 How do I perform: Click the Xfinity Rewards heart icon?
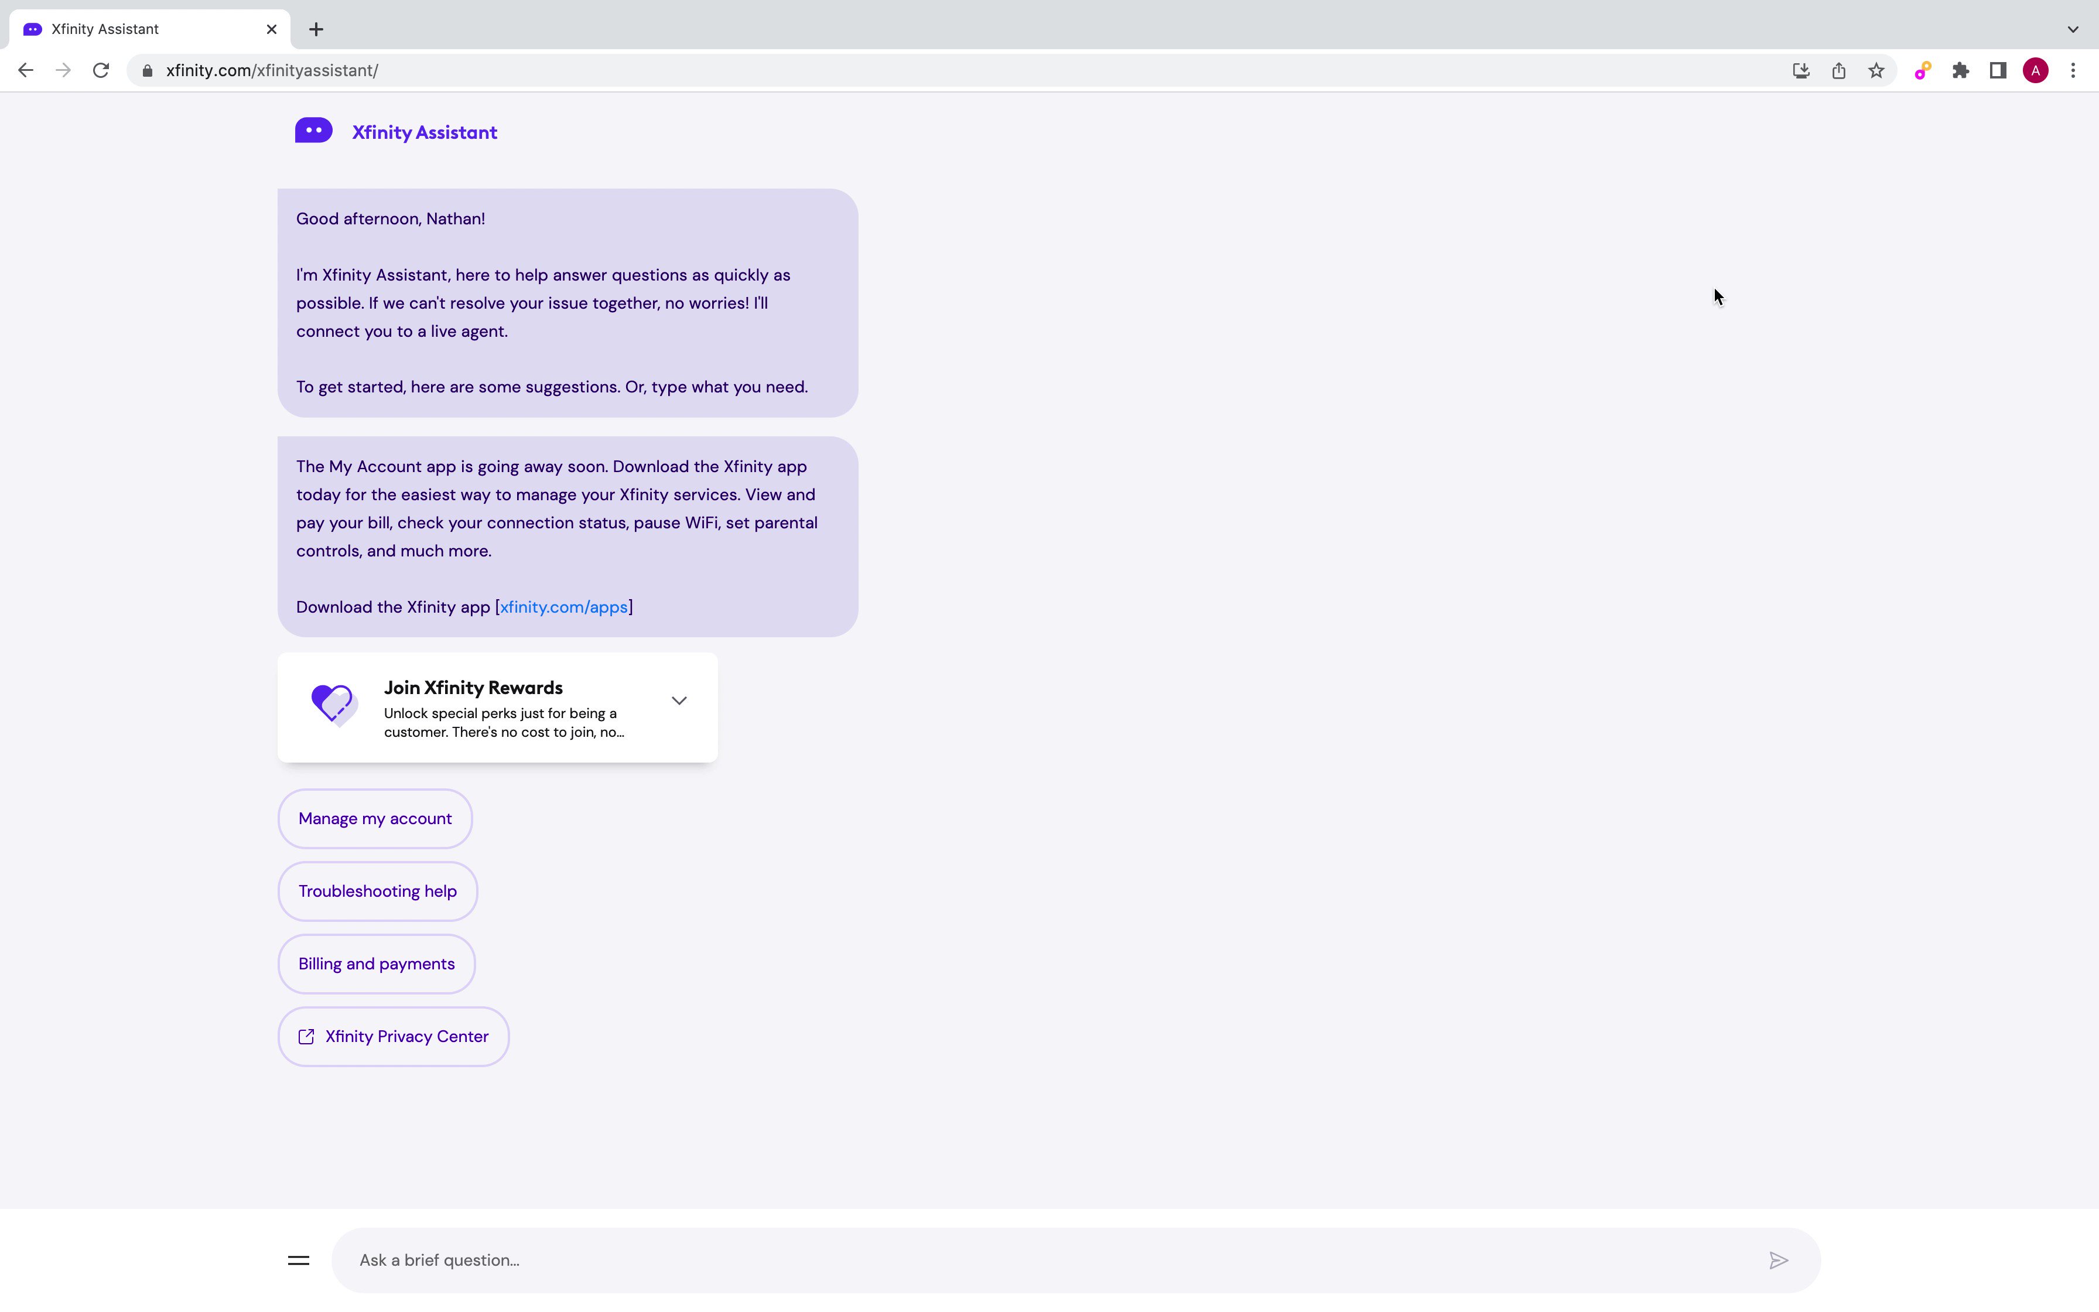click(x=334, y=703)
